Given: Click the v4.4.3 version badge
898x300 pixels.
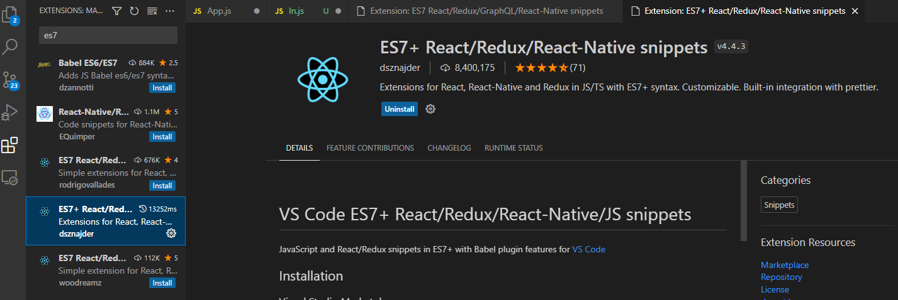Looking at the screenshot, I should pos(731,47).
